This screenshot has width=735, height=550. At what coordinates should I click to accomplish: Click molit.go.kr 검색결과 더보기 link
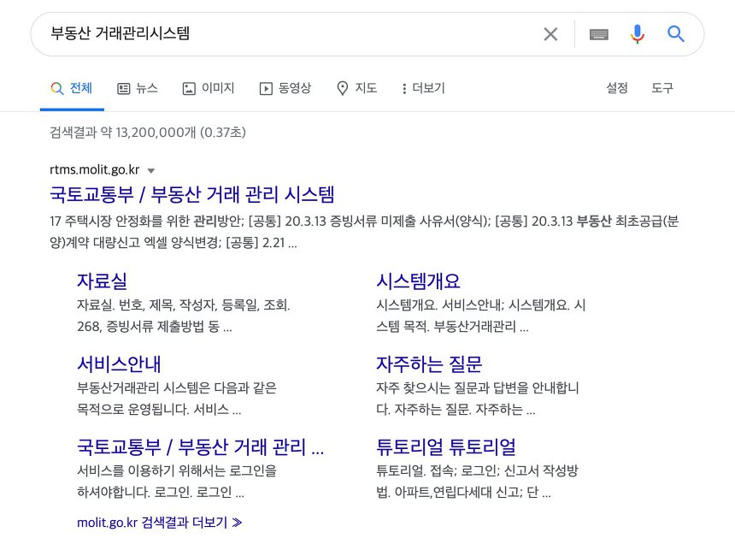coord(159,523)
